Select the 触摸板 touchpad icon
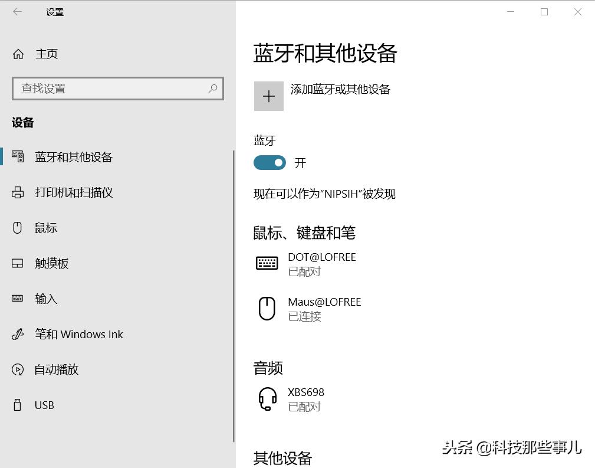This screenshot has width=595, height=468. (17, 263)
